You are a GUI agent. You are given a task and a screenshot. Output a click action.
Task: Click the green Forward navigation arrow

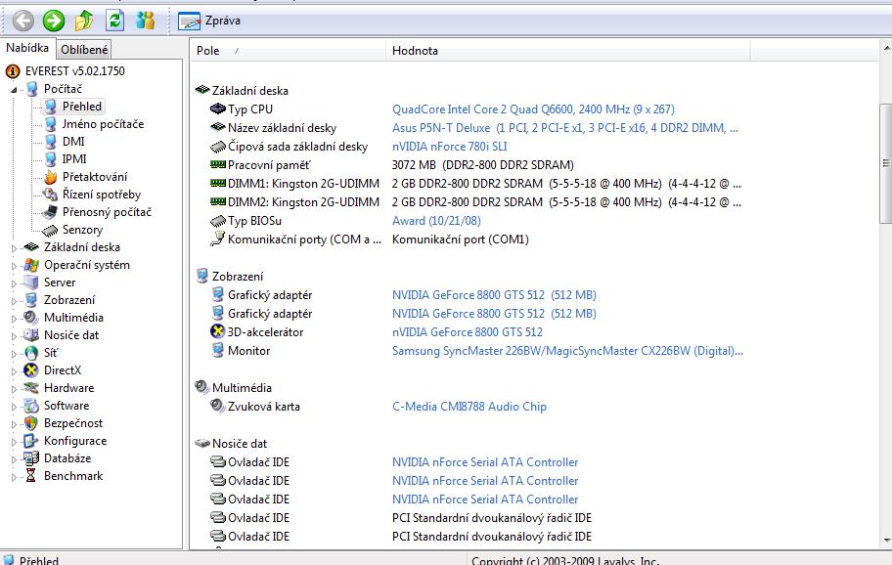click(x=54, y=20)
